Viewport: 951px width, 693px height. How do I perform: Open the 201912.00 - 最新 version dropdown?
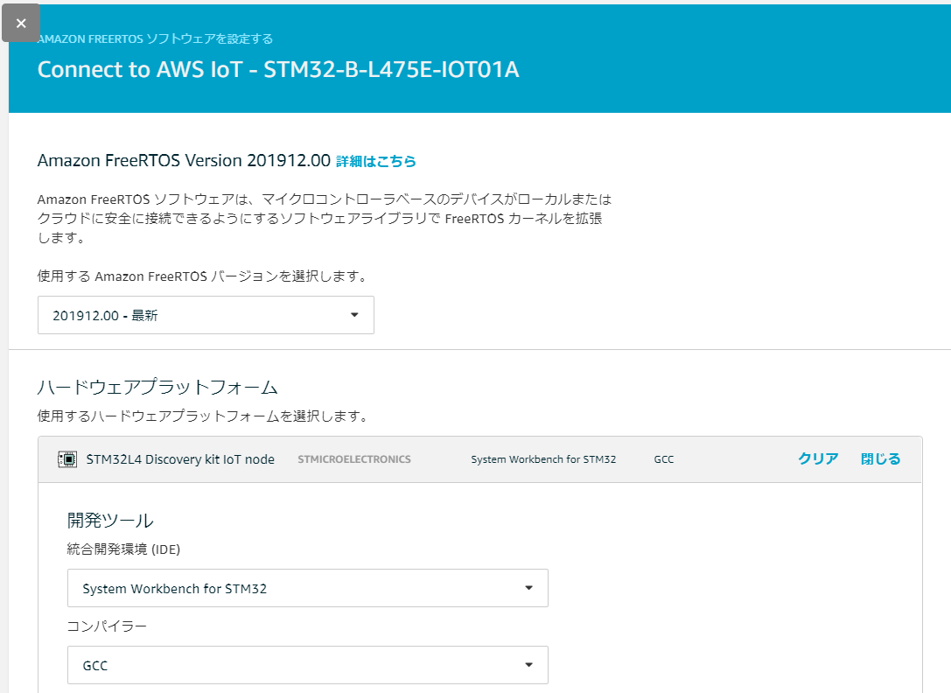(x=206, y=315)
